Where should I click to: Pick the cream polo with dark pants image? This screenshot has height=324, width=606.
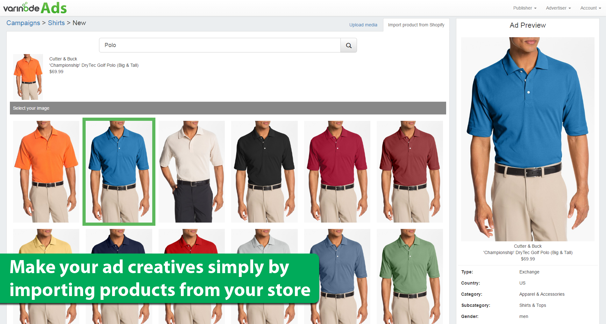pos(192,172)
